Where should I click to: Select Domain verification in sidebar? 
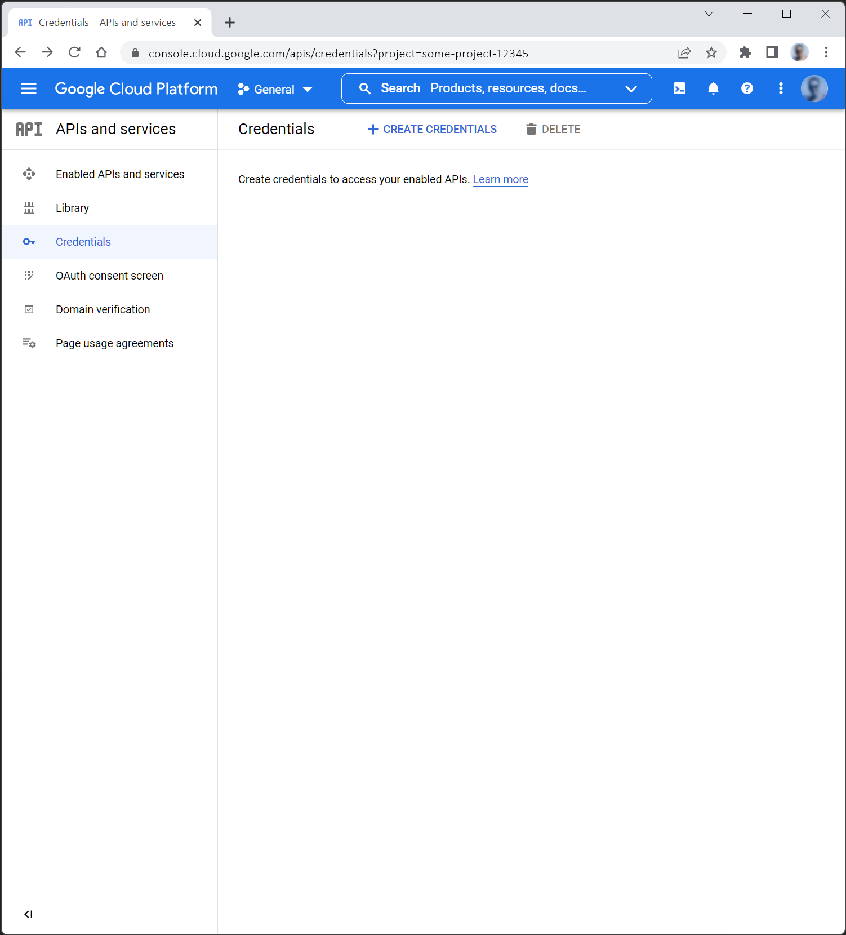pos(103,309)
